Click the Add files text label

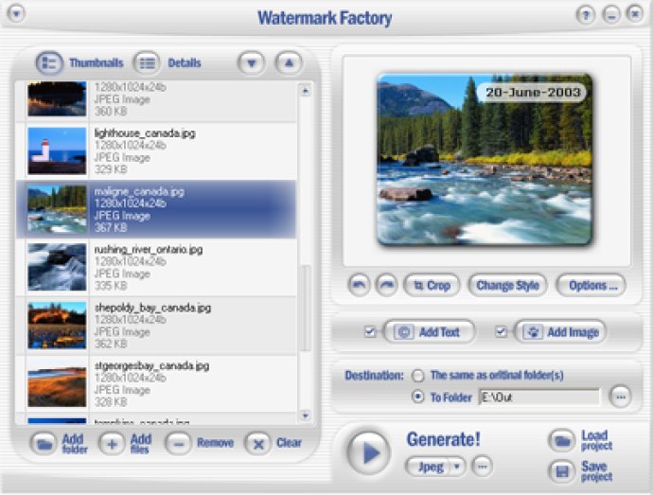141,444
